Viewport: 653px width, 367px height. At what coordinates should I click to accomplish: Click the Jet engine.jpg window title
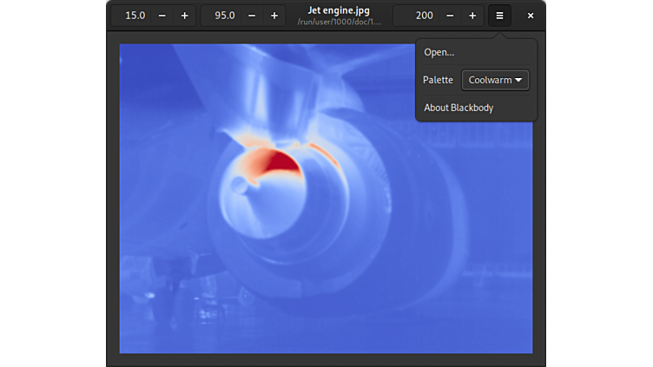[x=338, y=10]
